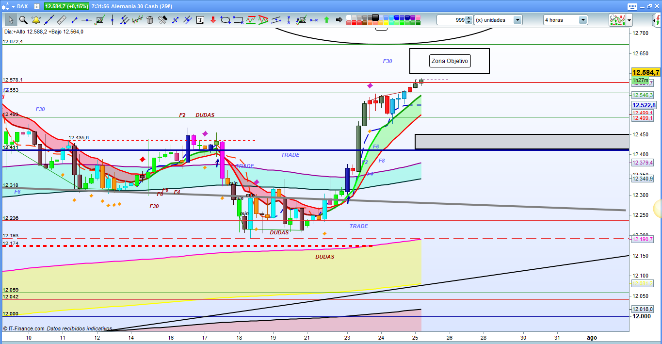Select the ruler measurement tool
The width and height of the screenshot is (662, 344).
tap(61, 20)
